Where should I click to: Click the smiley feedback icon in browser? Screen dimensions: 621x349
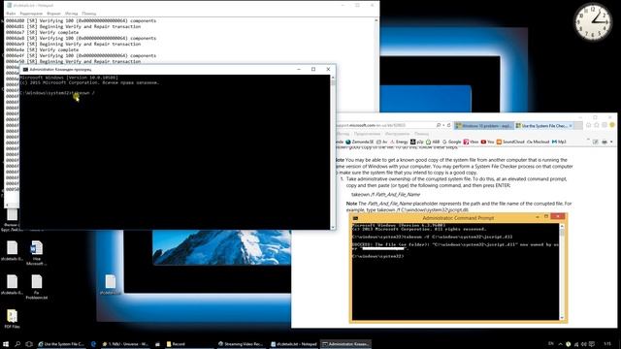click(x=612, y=125)
